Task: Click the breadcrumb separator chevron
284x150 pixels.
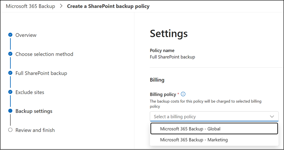Action: pyautogui.click(x=61, y=6)
